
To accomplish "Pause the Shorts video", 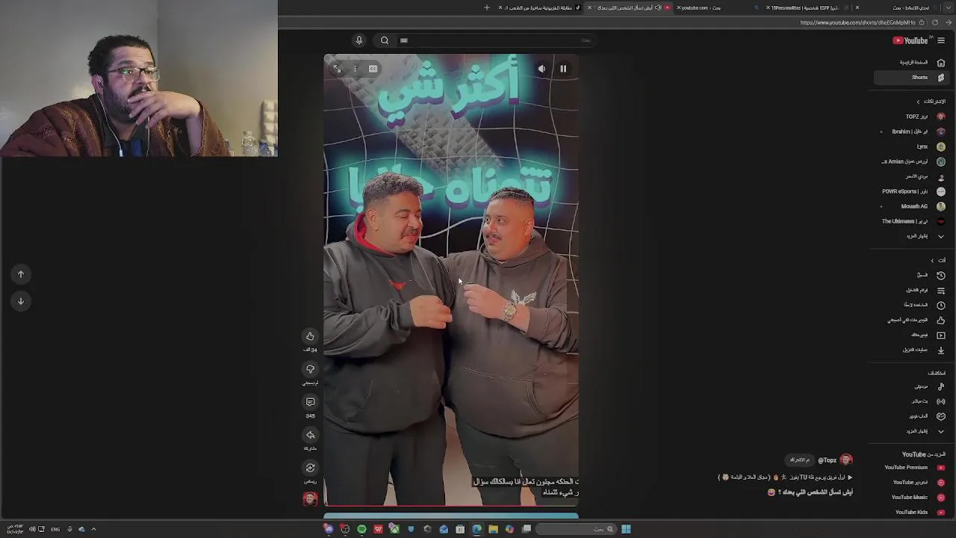I will (x=563, y=69).
